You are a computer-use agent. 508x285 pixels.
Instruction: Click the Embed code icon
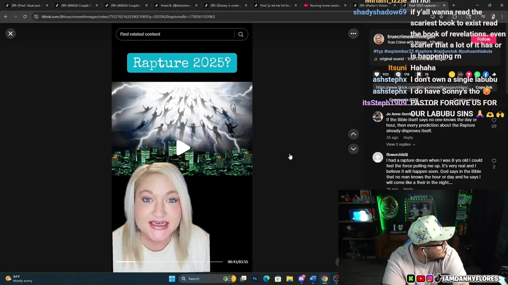pos(460,74)
